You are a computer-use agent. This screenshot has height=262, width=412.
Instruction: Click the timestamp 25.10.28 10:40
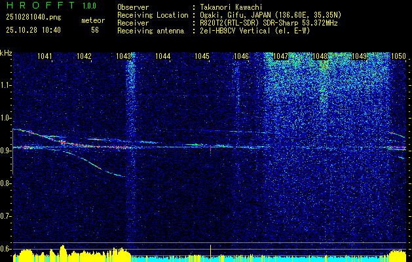pos(33,30)
